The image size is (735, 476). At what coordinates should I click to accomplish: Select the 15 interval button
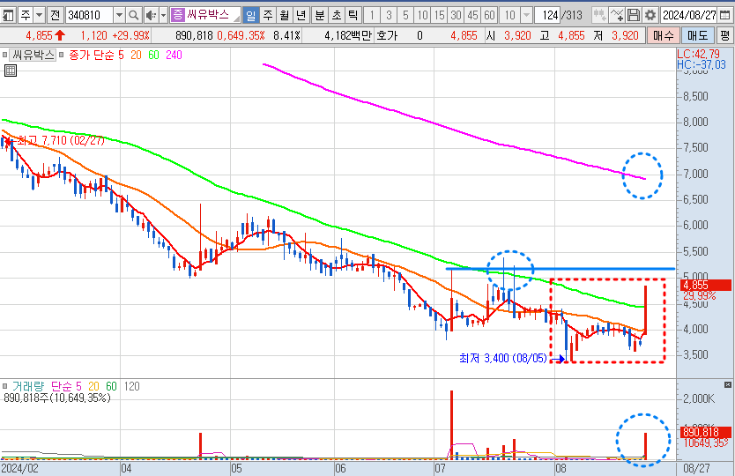point(439,16)
